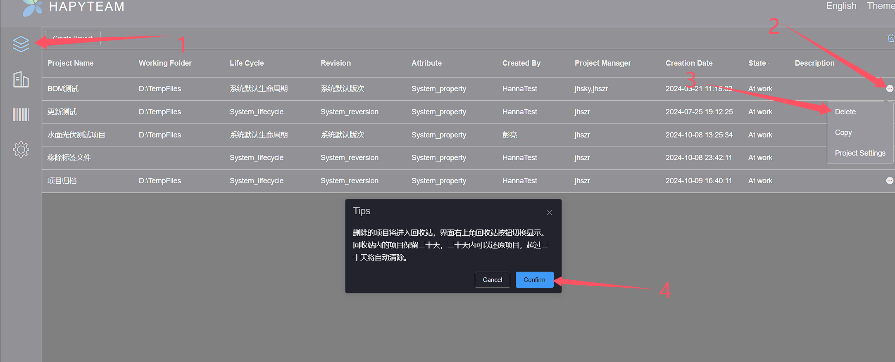Click project manager jhsky,jhszr cell
Screen dimensions: 895x362
[x=591, y=89]
